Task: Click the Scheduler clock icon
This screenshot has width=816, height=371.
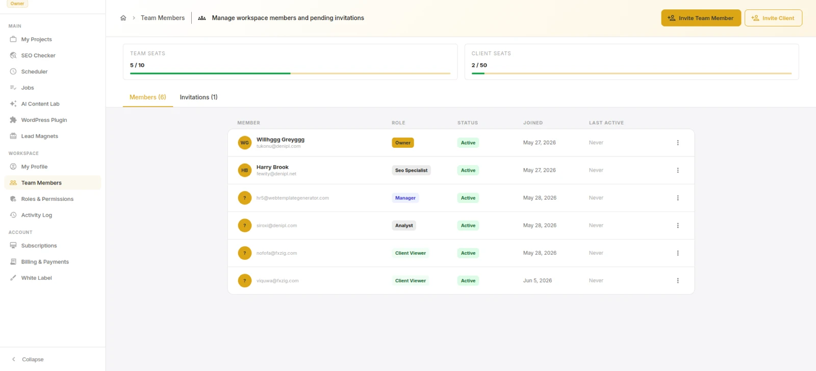Action: (13, 71)
